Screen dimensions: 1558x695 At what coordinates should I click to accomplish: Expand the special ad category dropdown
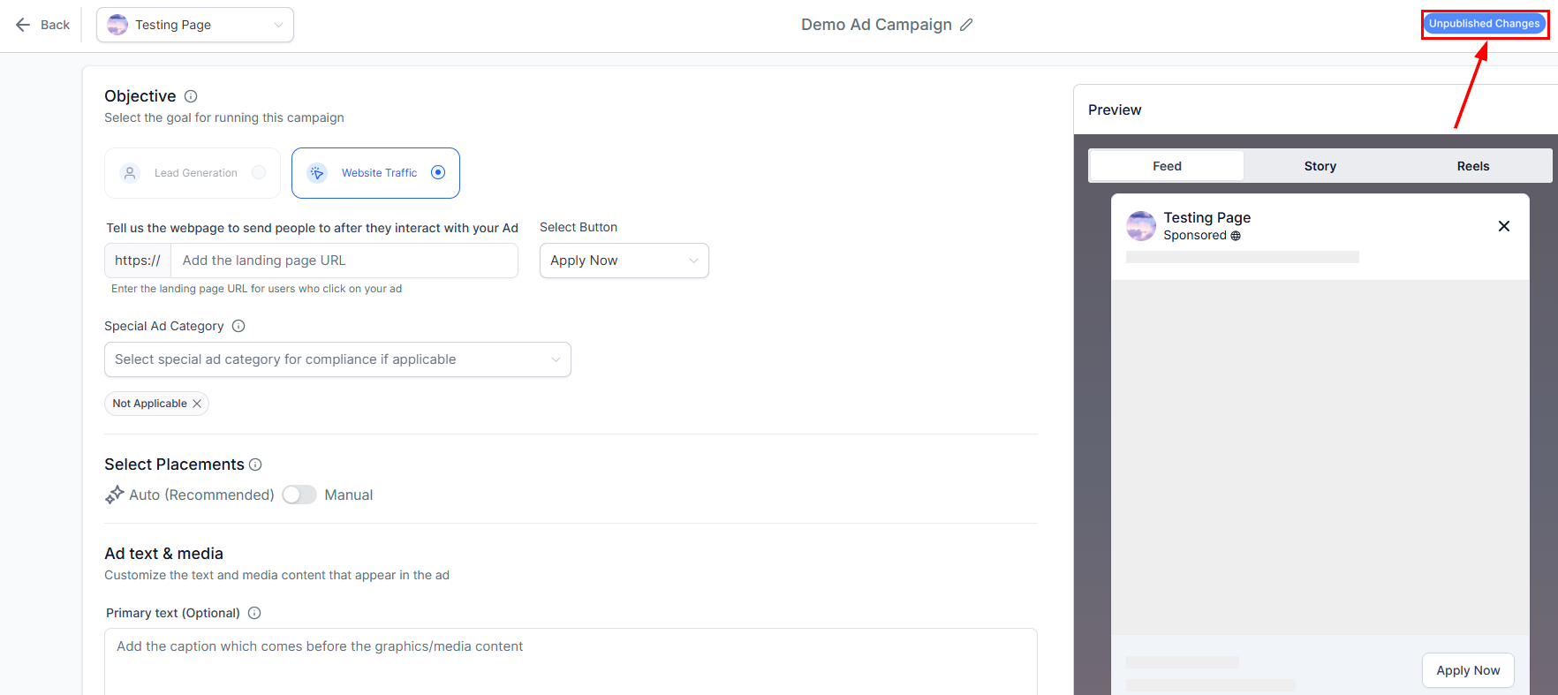(337, 359)
